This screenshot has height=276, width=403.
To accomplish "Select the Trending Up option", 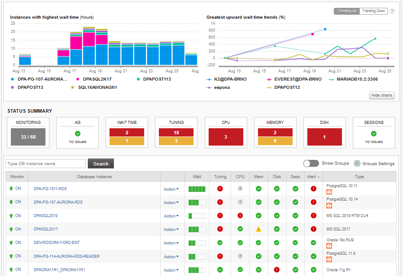I will 347,11.
